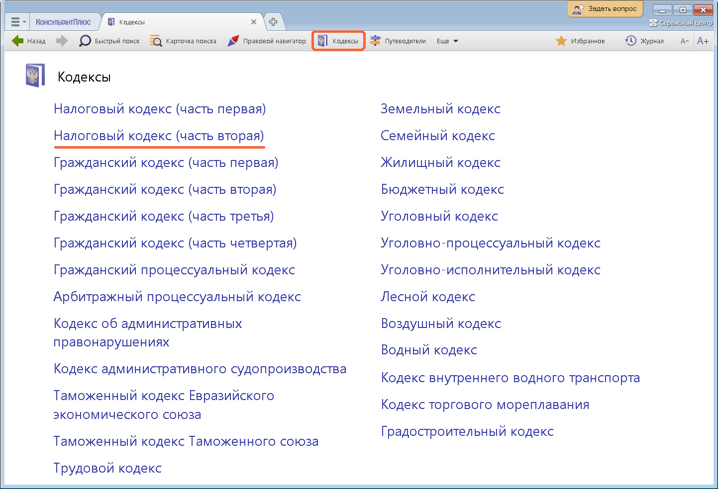Image resolution: width=718 pixels, height=489 pixels.
Task: Open Бюджетный кодекс
Action: coord(442,189)
